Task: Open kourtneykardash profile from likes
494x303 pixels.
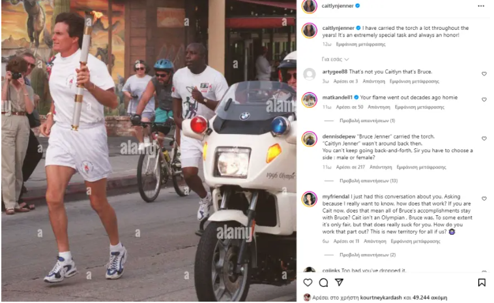Action: pyautogui.click(x=381, y=297)
